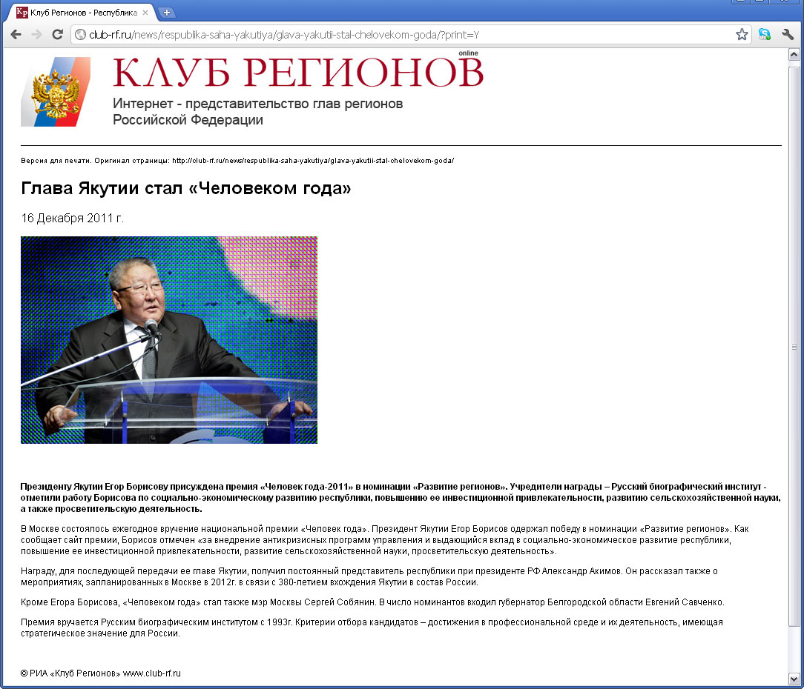Click the globe site info icon

tap(80, 34)
